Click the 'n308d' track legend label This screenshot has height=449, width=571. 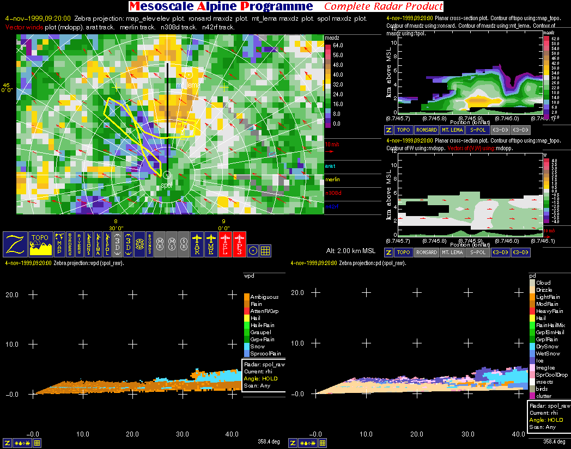[333, 193]
